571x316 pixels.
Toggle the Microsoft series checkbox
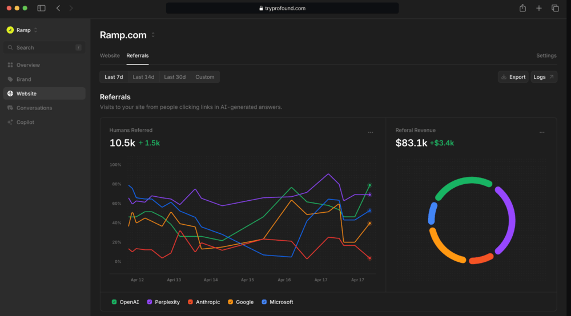pyautogui.click(x=264, y=302)
